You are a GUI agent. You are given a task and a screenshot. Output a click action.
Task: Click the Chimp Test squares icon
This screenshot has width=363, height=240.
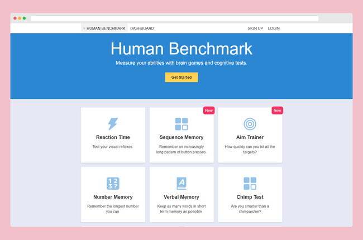(x=250, y=184)
